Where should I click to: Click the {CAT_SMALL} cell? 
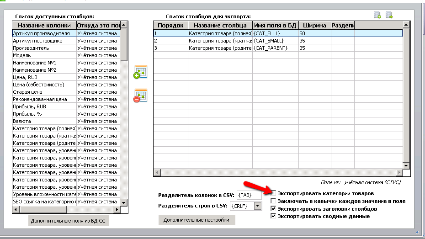click(276, 41)
